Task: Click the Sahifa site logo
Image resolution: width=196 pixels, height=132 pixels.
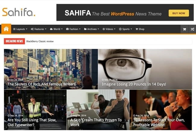Action: pos(19,12)
